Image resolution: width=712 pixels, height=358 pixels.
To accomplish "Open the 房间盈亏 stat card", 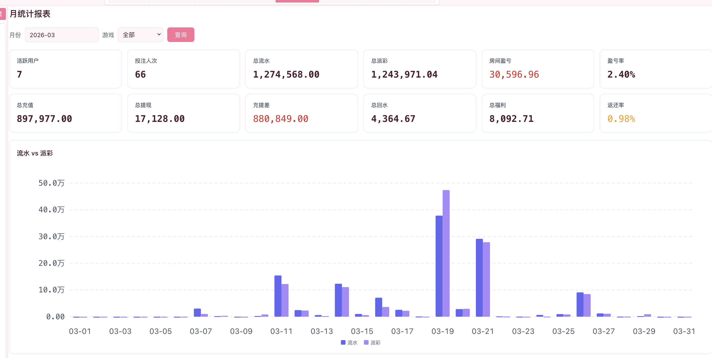I will tap(538, 69).
